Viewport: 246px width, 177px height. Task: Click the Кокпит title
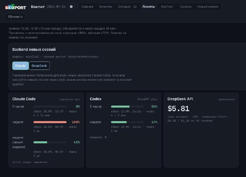(38, 7)
